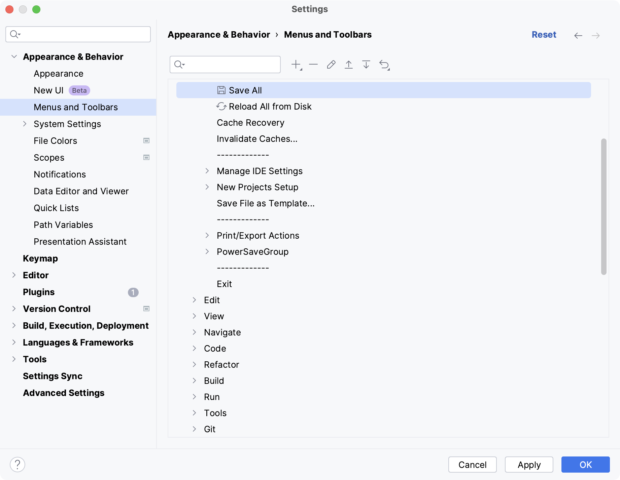This screenshot has width=620, height=480.
Task: Open Plugins settings page
Action: click(39, 292)
